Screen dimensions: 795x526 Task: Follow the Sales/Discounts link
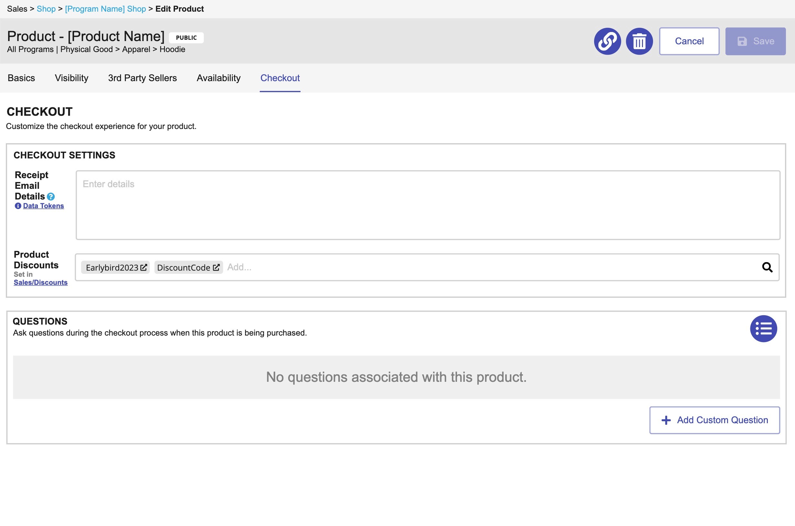click(x=40, y=283)
